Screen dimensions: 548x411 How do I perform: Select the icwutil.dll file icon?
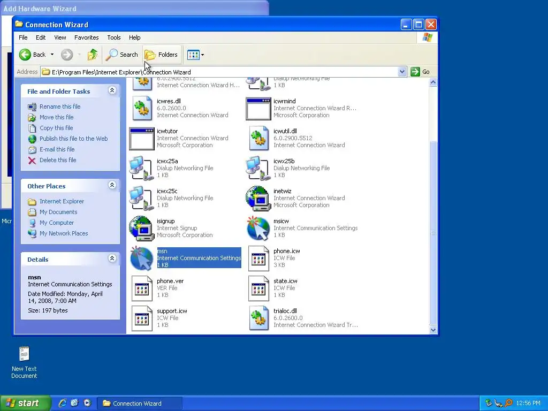[x=258, y=139]
